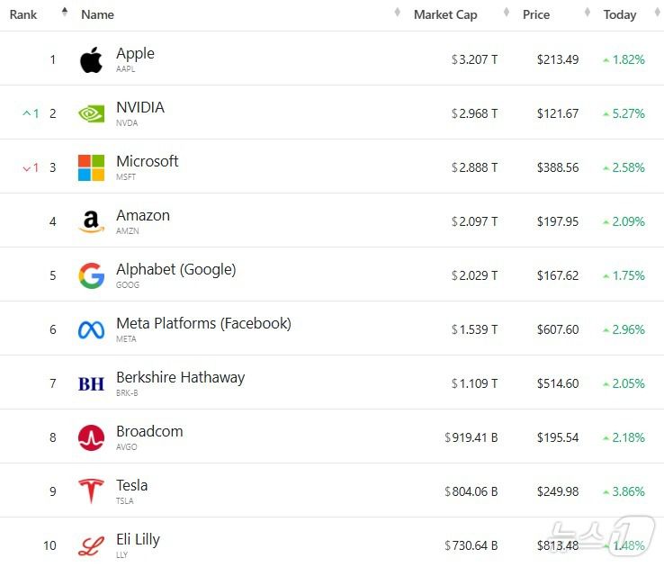Click the NVIDIA logo icon
Image resolution: width=664 pixels, height=567 pixels.
click(91, 114)
